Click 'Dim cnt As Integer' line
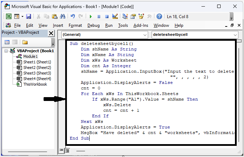 pos(106,66)
